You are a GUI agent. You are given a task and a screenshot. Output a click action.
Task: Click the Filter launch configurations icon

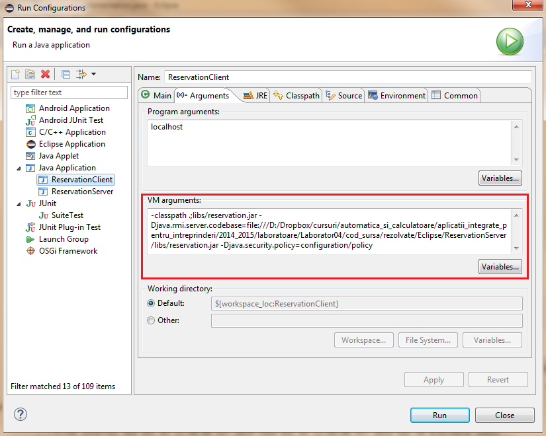(81, 74)
